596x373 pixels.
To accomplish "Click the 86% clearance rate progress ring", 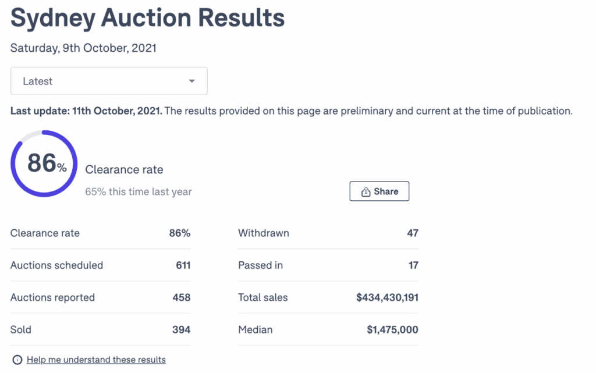I will click(44, 164).
